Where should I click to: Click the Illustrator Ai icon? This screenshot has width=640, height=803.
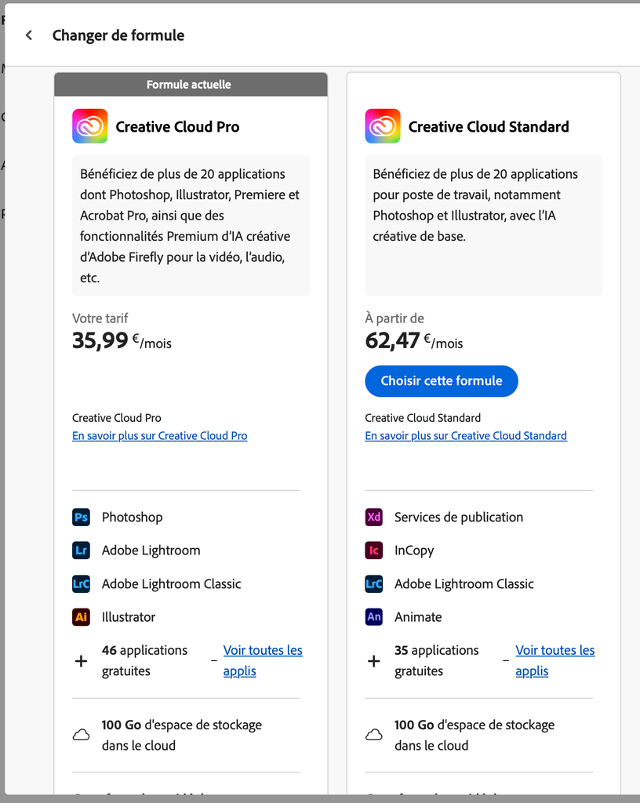(x=81, y=617)
